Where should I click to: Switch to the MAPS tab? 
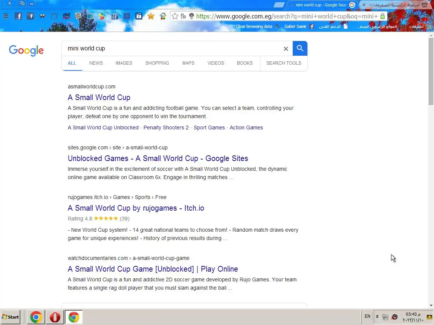(x=188, y=63)
